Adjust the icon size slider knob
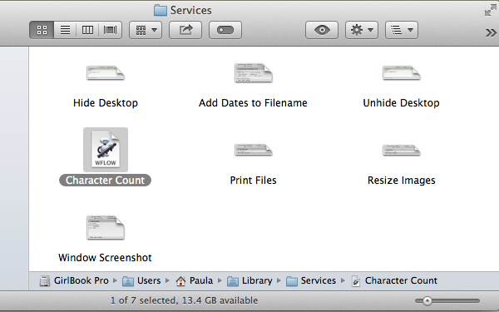This screenshot has width=499, height=312. [x=427, y=300]
